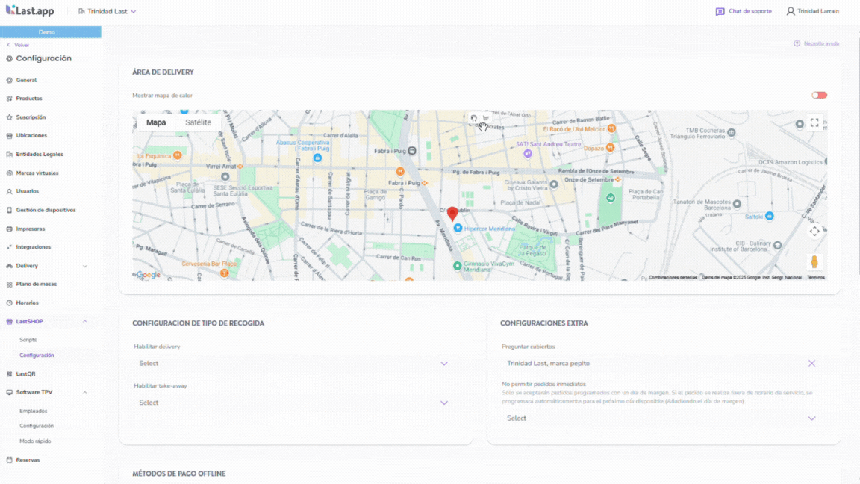Image resolution: width=860 pixels, height=484 pixels.
Task: Switch map to Satélite view
Action: point(198,122)
